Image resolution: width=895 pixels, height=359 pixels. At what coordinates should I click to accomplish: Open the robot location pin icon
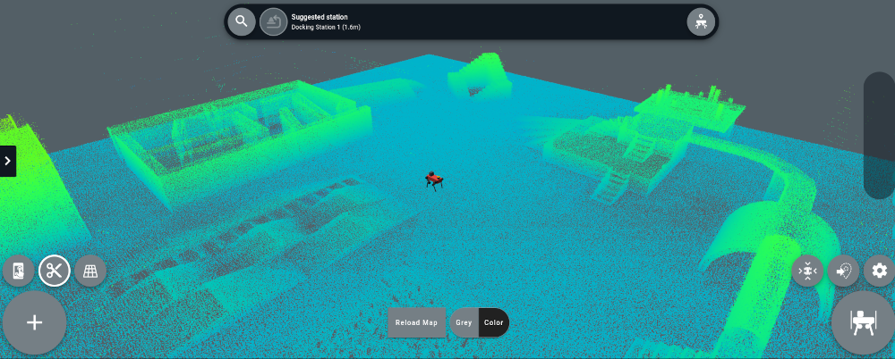pos(700,21)
